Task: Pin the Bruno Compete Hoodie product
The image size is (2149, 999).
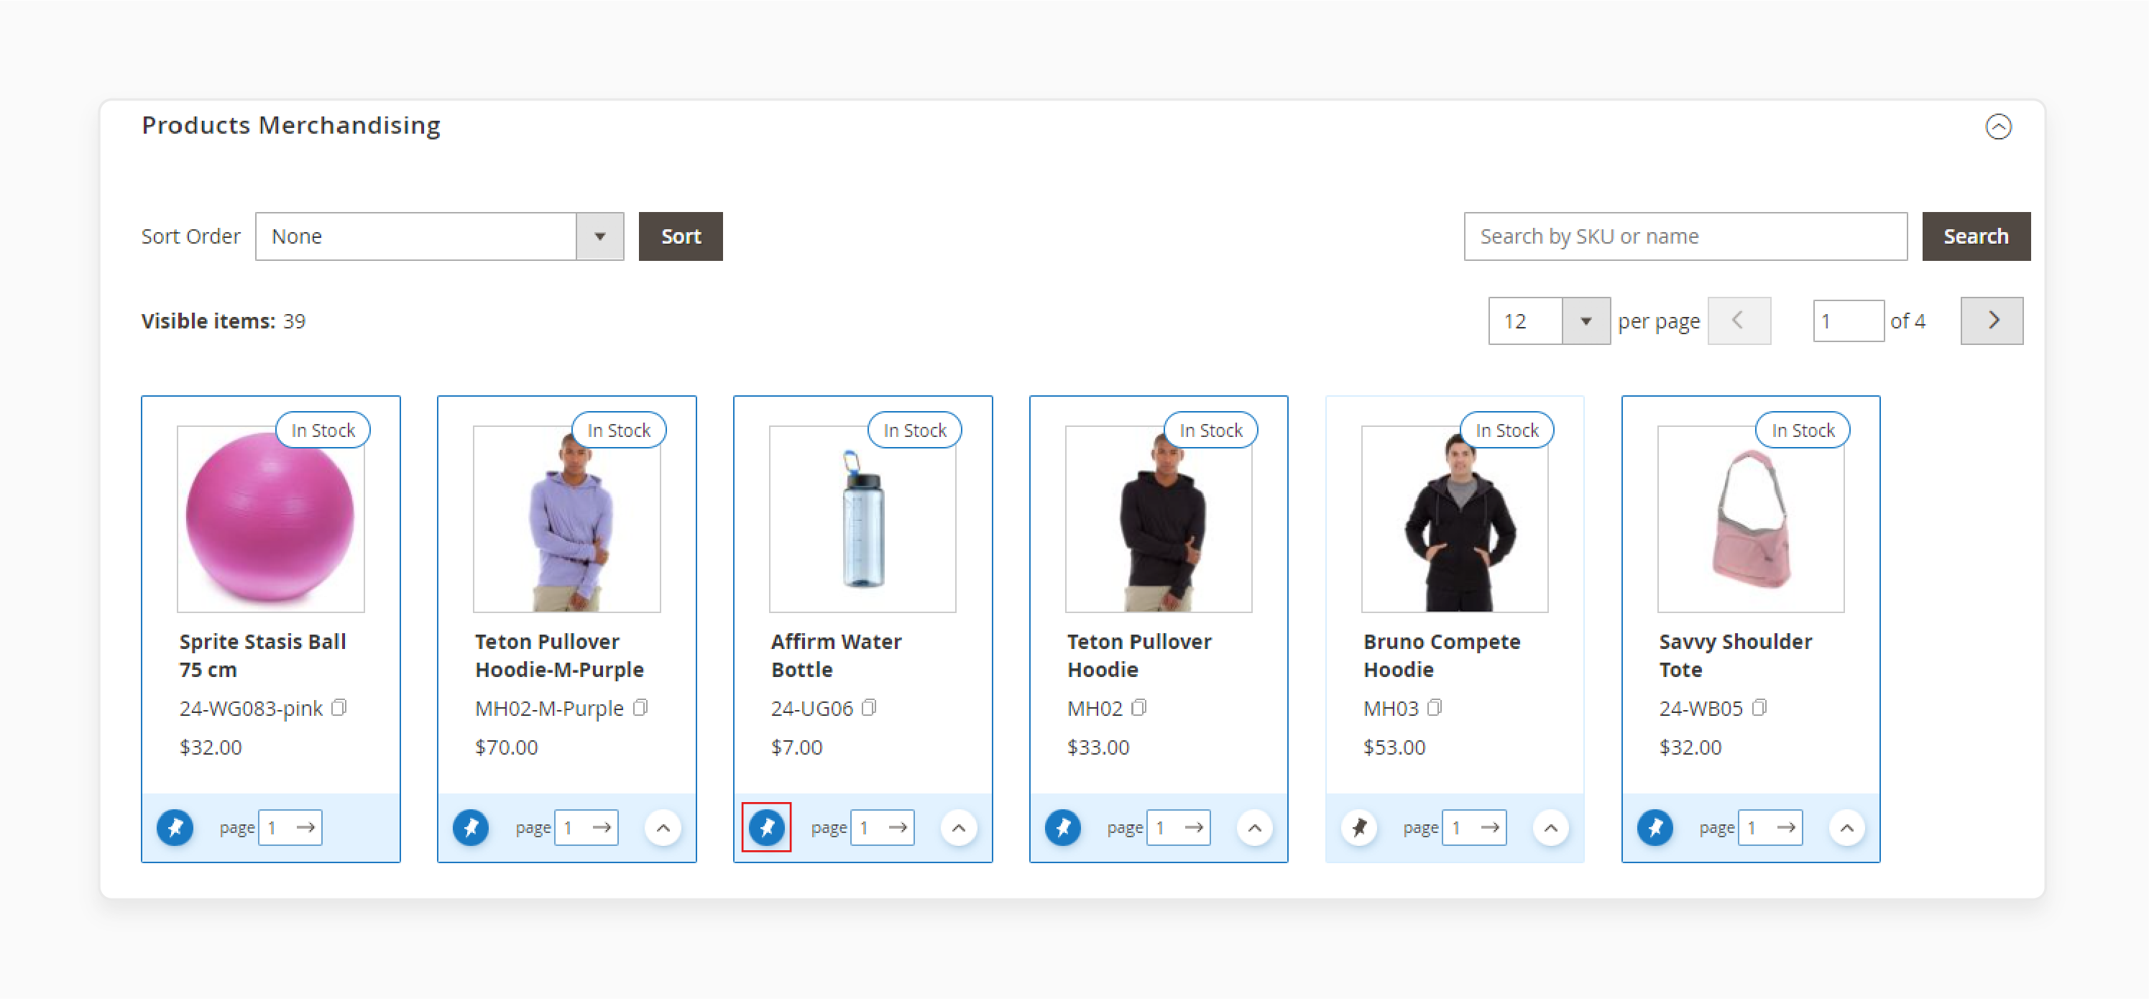Action: click(1359, 827)
